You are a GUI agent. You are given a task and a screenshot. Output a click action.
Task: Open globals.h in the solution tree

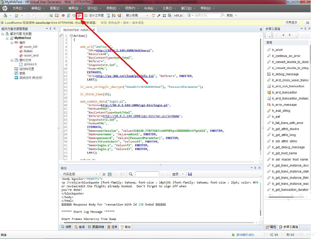click(30, 64)
